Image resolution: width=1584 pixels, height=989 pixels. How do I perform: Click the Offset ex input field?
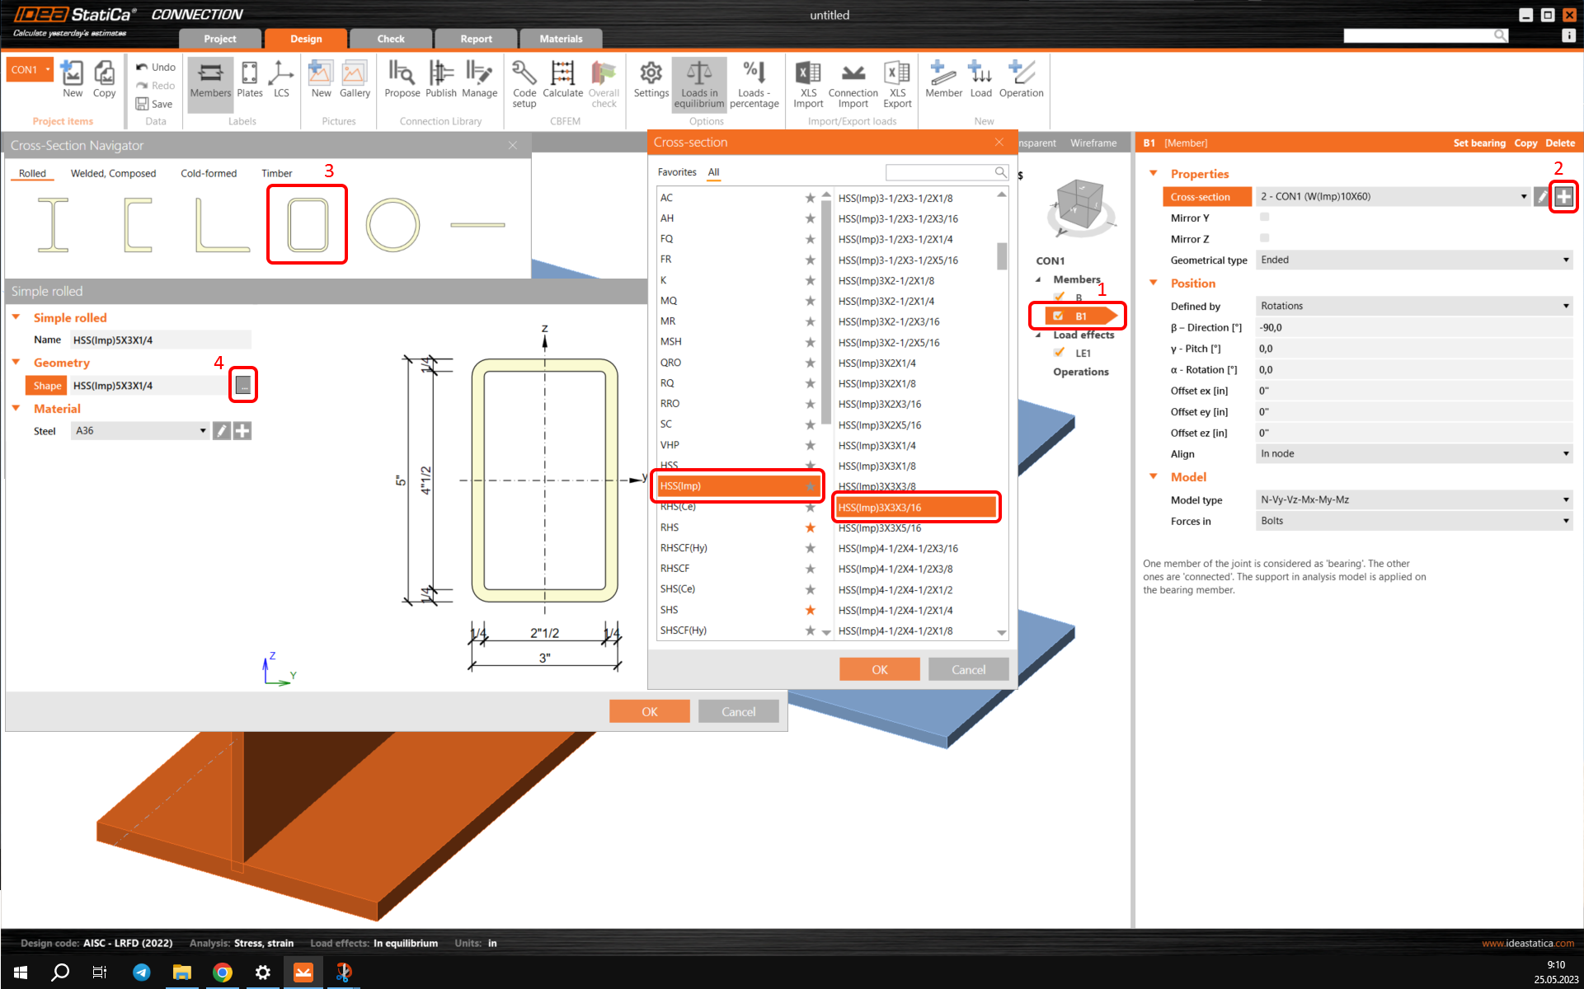[x=1413, y=391]
